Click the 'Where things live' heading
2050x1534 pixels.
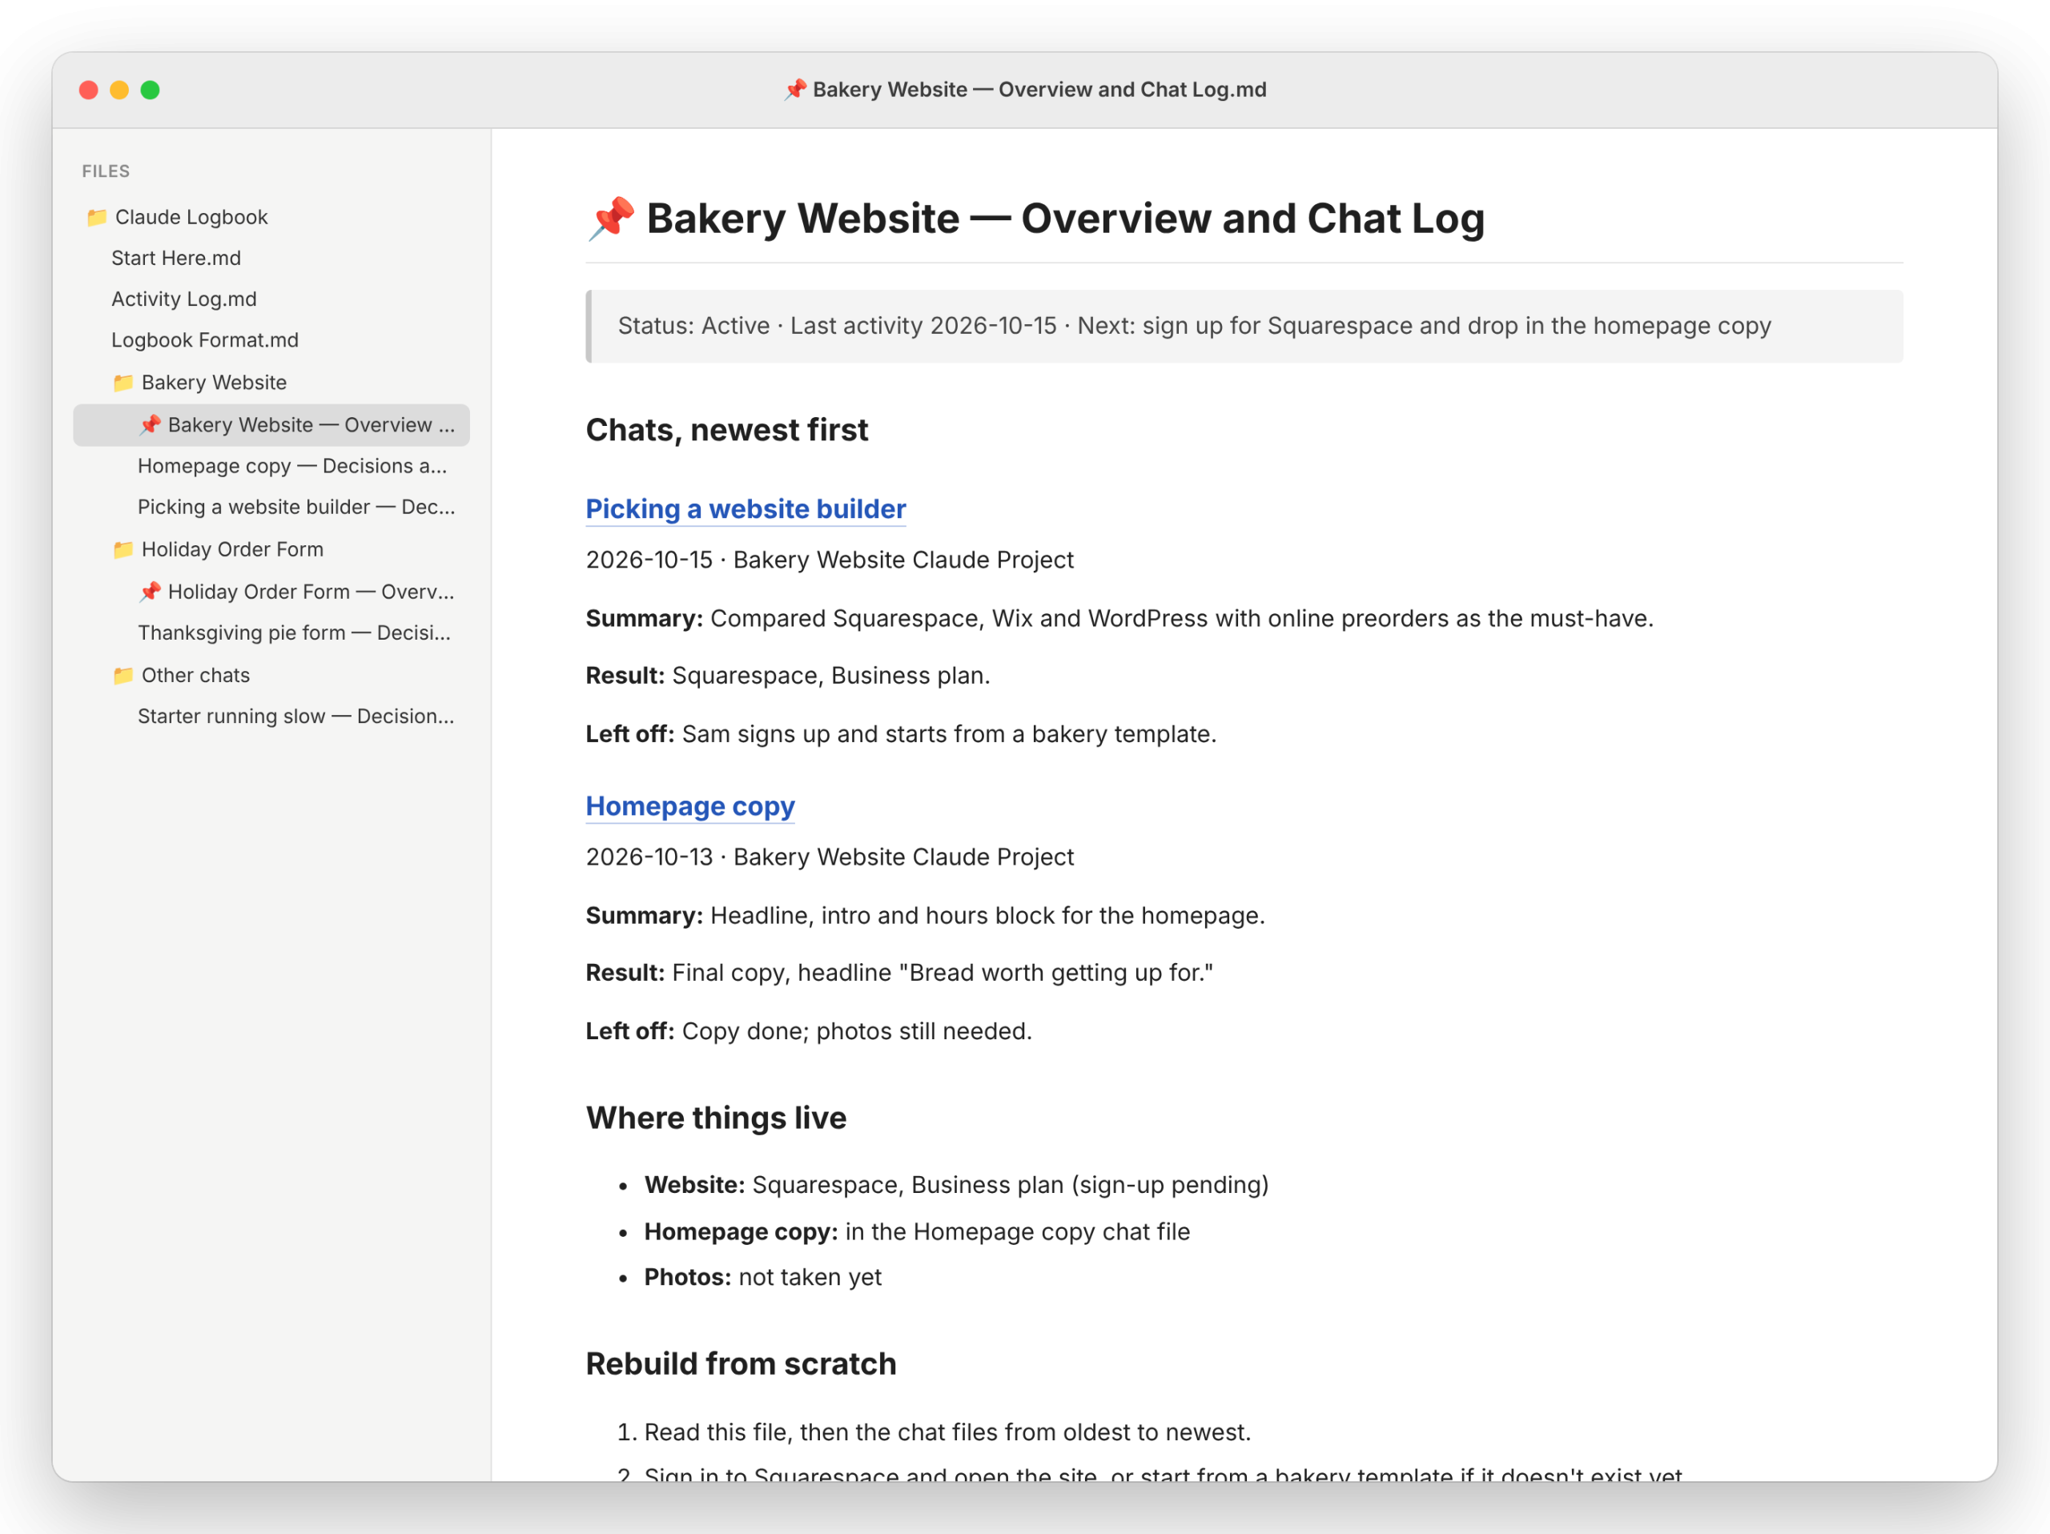pyautogui.click(x=715, y=1118)
